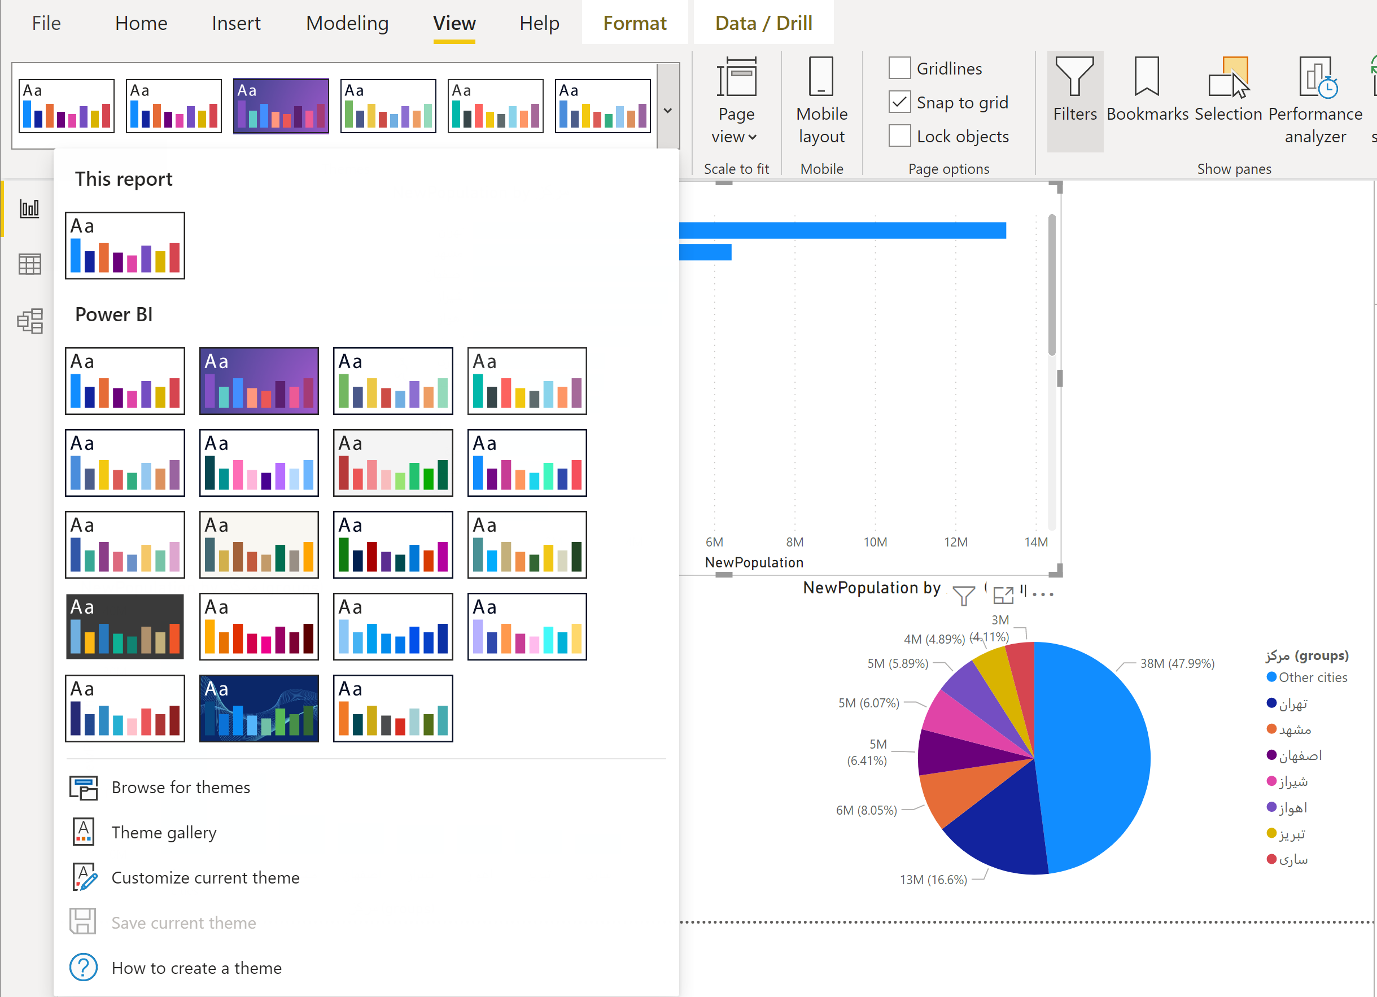Click Customize current theme
This screenshot has width=1377, height=997.
tap(204, 877)
